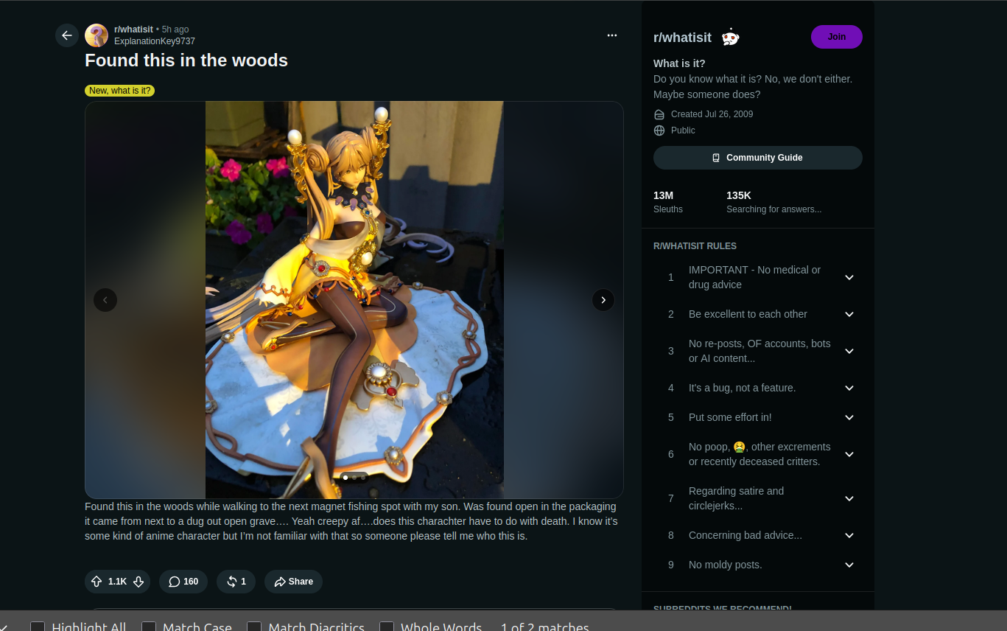The image size is (1007, 631).
Task: Toggle the Match Diacritics checkbox
Action: [254, 627]
